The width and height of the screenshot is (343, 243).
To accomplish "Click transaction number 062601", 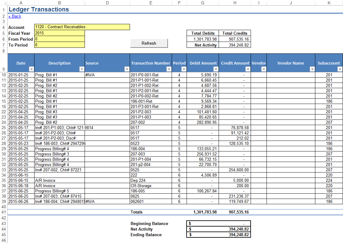I will click(151, 201).
